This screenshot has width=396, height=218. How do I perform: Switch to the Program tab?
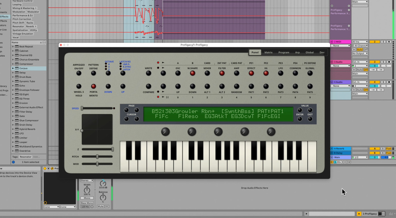[283, 52]
